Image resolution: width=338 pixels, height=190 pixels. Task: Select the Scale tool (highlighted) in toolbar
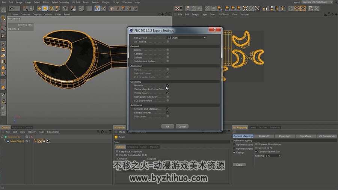point(45,8)
